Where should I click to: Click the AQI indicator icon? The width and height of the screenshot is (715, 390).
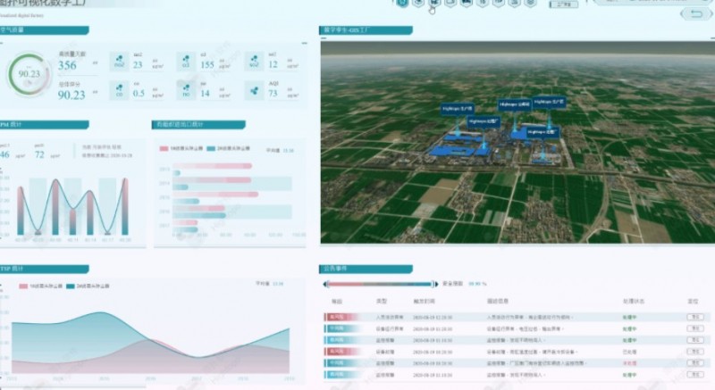[x=253, y=91]
